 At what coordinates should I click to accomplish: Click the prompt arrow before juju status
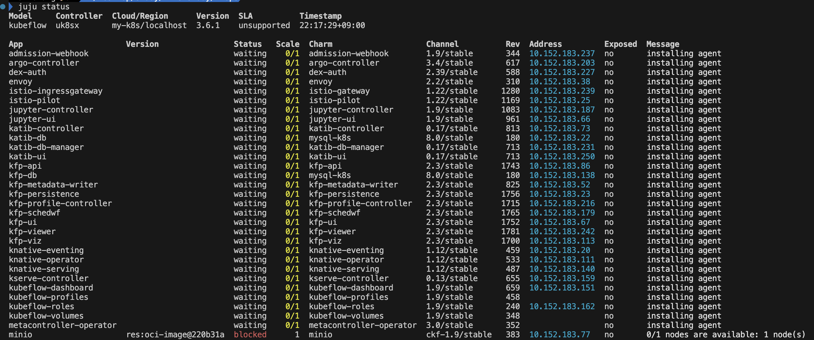coord(10,7)
